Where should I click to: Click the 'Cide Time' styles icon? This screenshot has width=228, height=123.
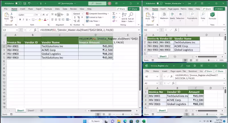pyautogui.click(x=87, y=21)
